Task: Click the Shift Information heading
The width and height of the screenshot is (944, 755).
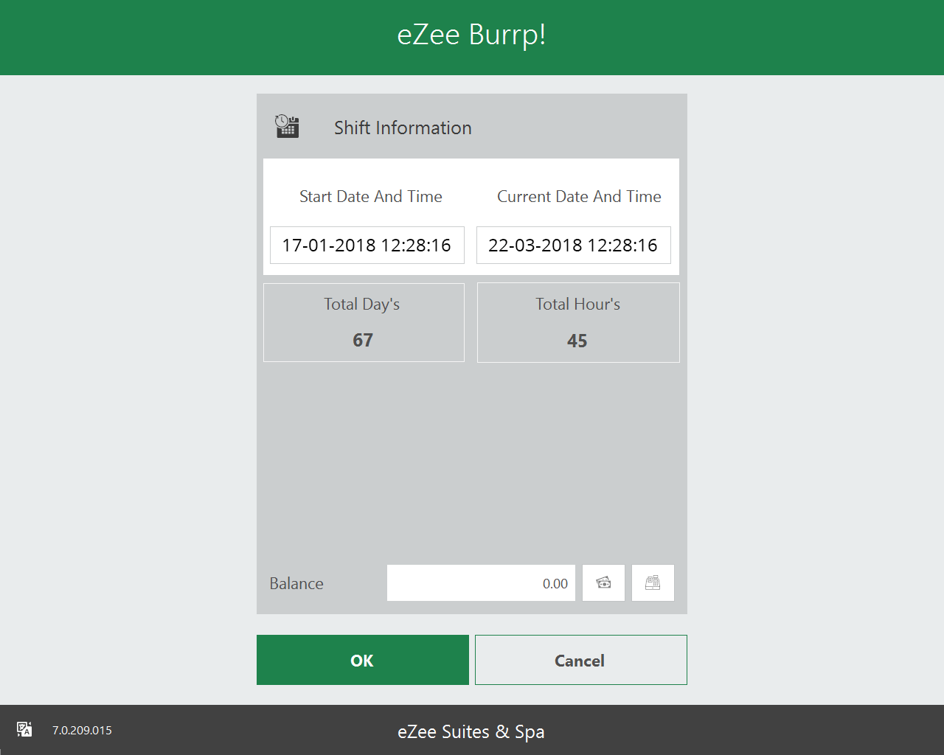Action: [403, 128]
